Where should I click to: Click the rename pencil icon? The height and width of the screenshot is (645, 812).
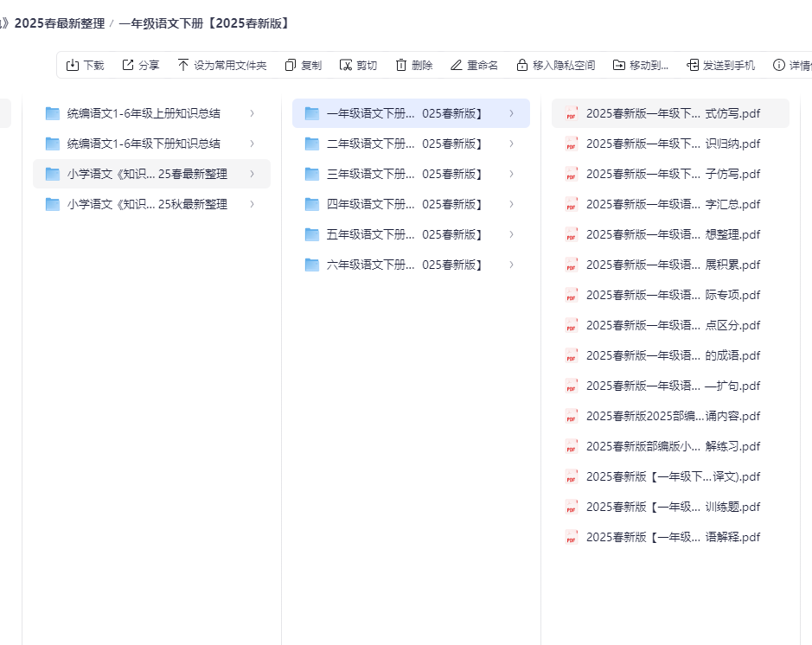pos(457,66)
